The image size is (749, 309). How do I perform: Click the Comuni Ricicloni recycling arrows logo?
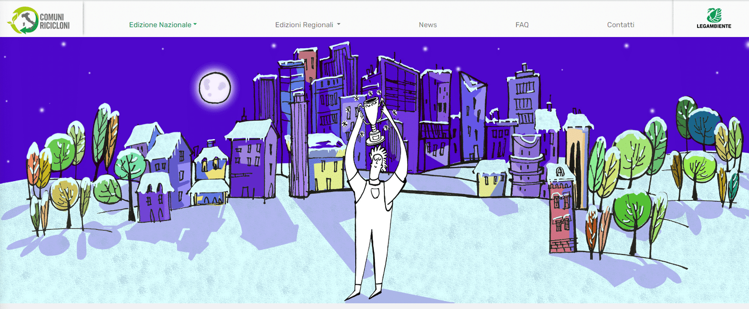(x=23, y=20)
